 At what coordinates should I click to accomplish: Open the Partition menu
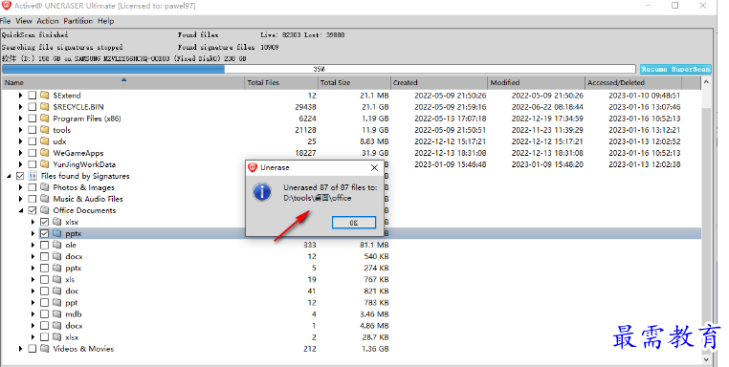click(78, 21)
